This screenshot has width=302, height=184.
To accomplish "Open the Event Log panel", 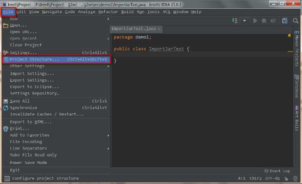I will pos(277,171).
